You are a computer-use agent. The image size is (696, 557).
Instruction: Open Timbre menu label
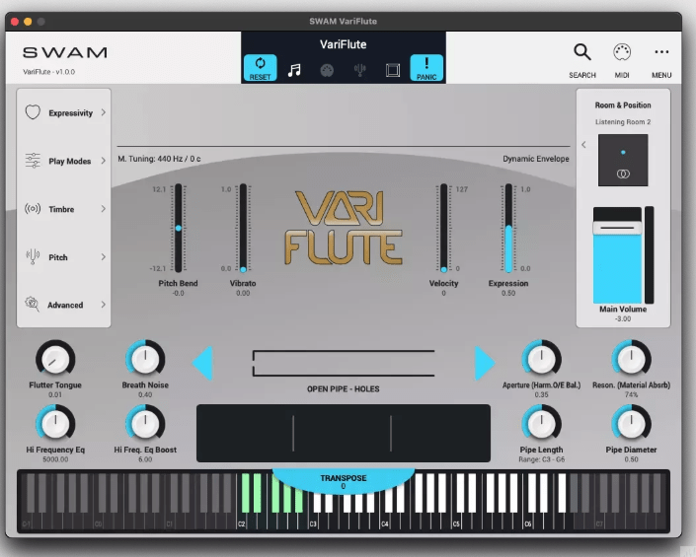pos(61,209)
